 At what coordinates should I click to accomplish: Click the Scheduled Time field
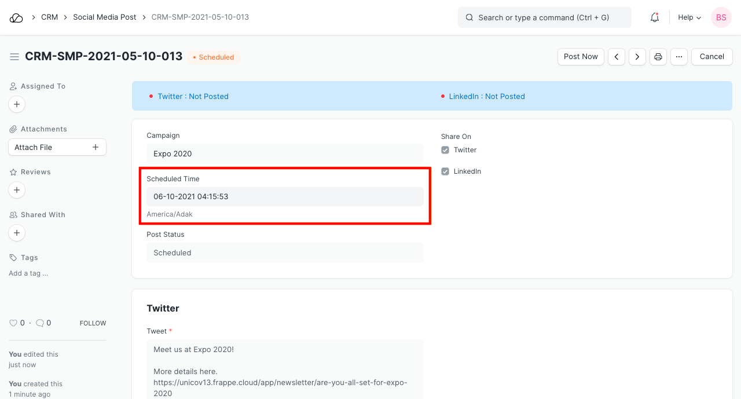pos(285,197)
